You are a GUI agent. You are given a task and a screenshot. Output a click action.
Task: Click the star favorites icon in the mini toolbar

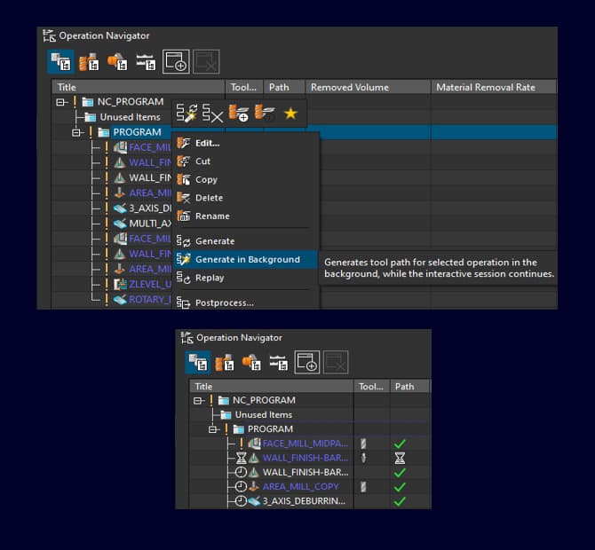coord(290,113)
